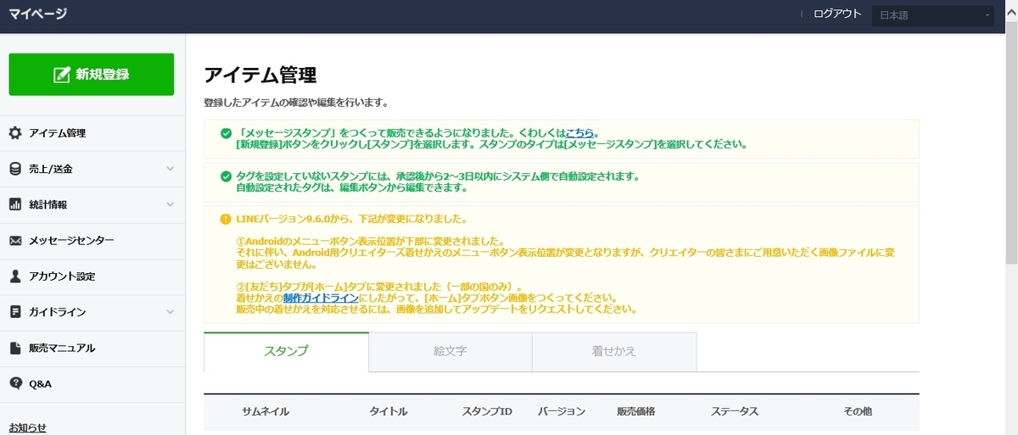Image resolution: width=1018 pixels, height=435 pixels.
Task: Click the サムネイル column header
Action: pyautogui.click(x=266, y=411)
